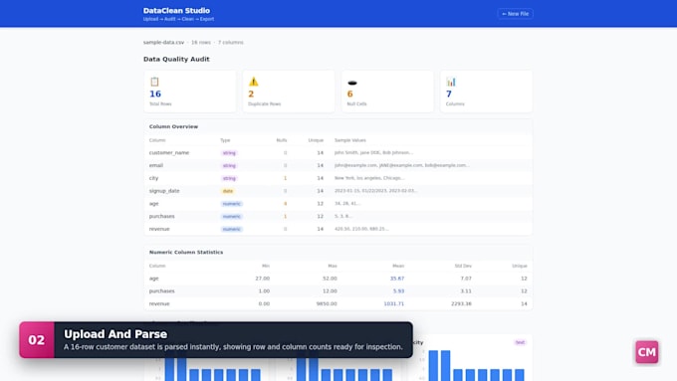Click the 16 rows label near the file name
677x381 pixels.
click(x=201, y=43)
